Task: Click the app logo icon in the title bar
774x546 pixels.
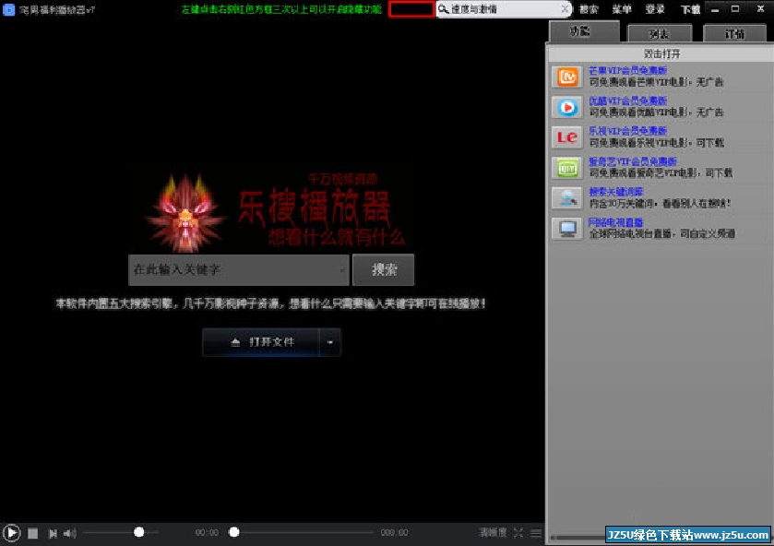Action: point(8,9)
